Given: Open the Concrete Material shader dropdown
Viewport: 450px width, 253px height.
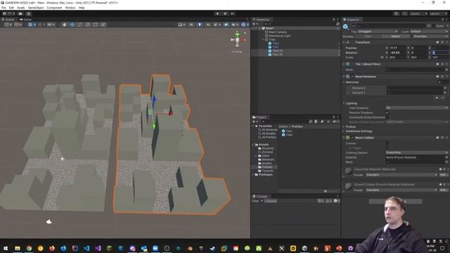Looking at the screenshot, I should pyautogui.click(x=401, y=175).
